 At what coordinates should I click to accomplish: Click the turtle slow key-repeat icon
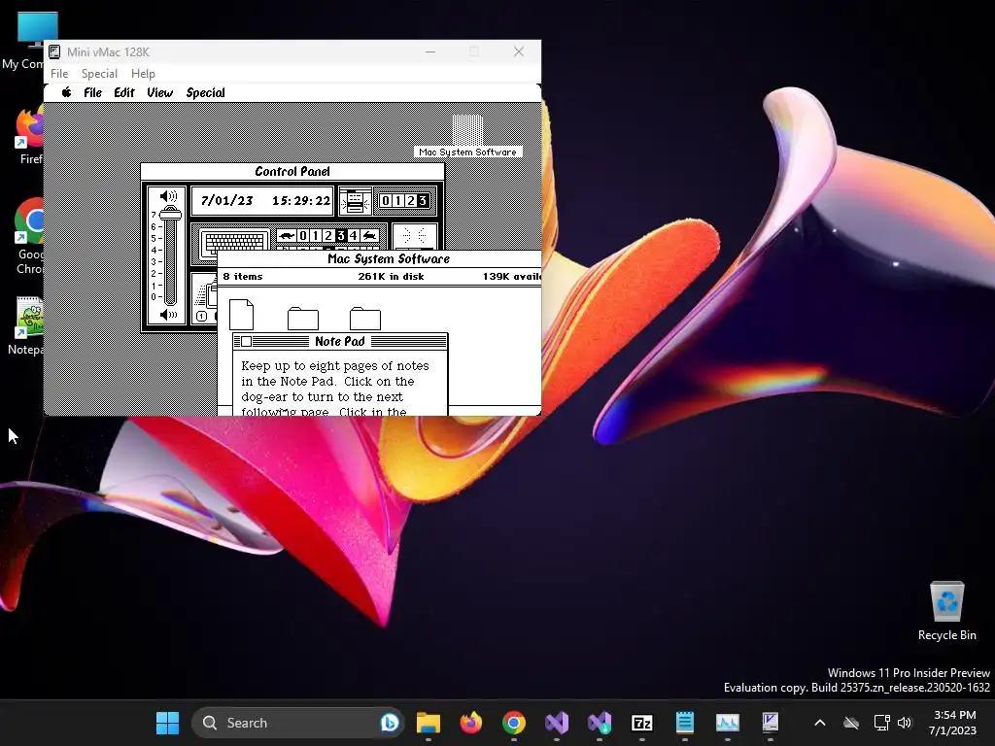point(287,235)
